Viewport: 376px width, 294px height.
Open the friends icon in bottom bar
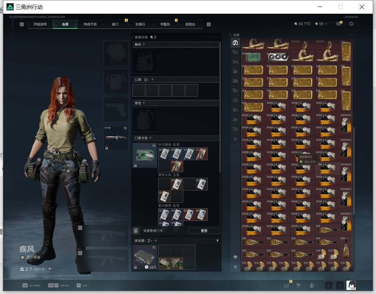[x=312, y=285]
